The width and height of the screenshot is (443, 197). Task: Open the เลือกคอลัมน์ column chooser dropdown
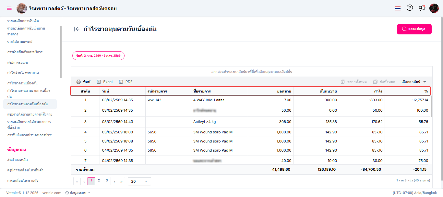(413, 82)
